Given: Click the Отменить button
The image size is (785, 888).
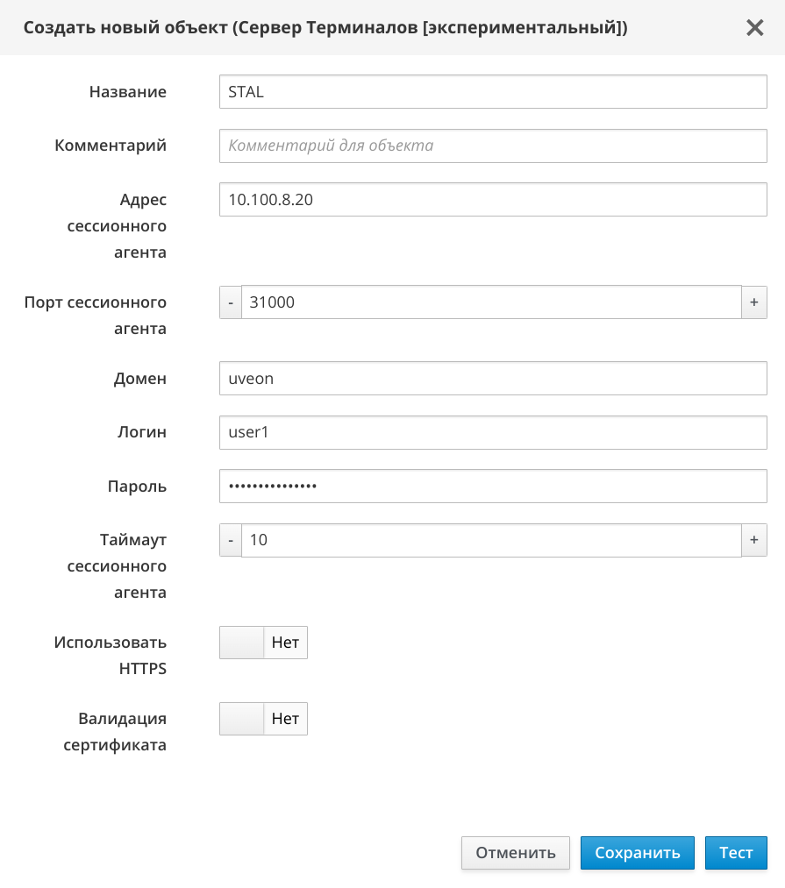Looking at the screenshot, I should pos(516,853).
